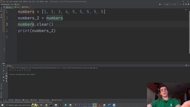This screenshot has height=107, width=190.
Task: Open Telegram from the taskbar
Action: pyautogui.click(x=66, y=105)
